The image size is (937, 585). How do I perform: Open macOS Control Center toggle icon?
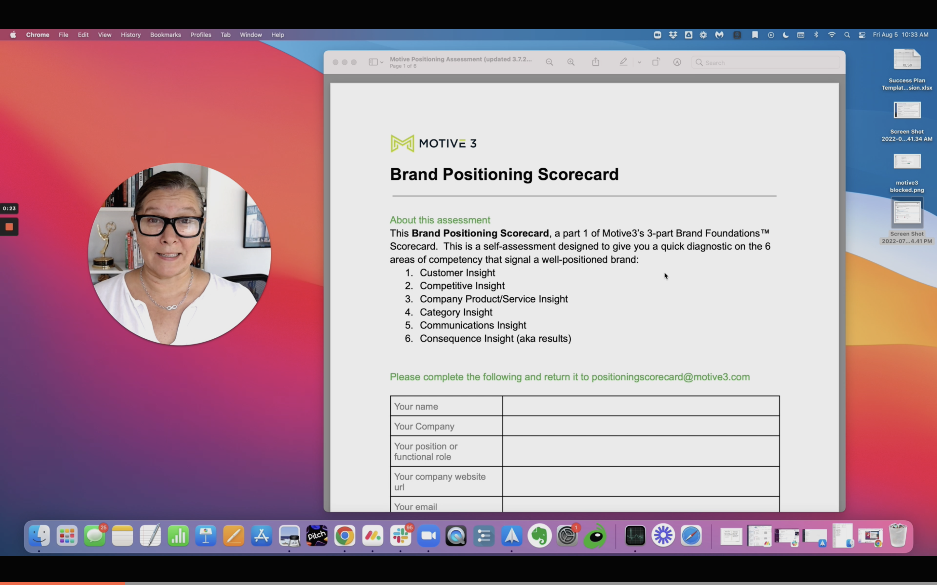pos(862,35)
